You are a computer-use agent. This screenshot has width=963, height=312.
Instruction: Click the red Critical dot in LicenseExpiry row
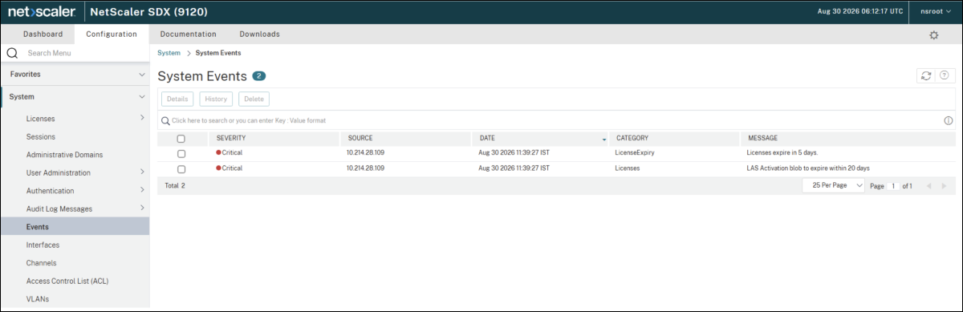tap(218, 152)
